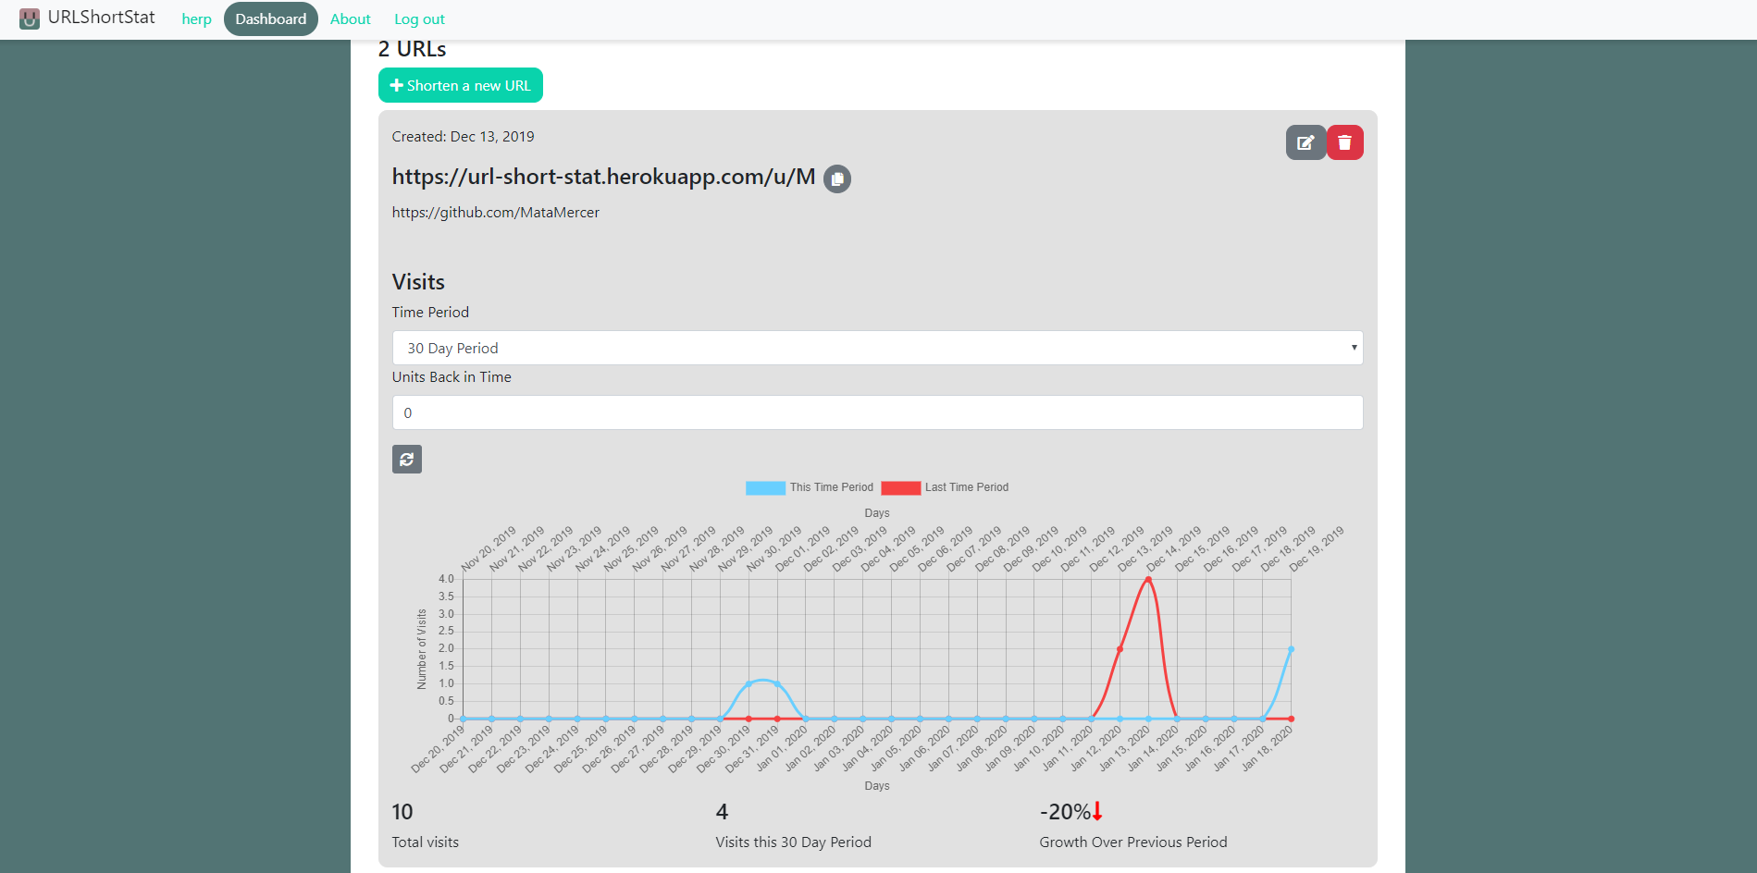Click the red peak point at 4.0
The width and height of the screenshot is (1757, 873).
coord(1148,580)
